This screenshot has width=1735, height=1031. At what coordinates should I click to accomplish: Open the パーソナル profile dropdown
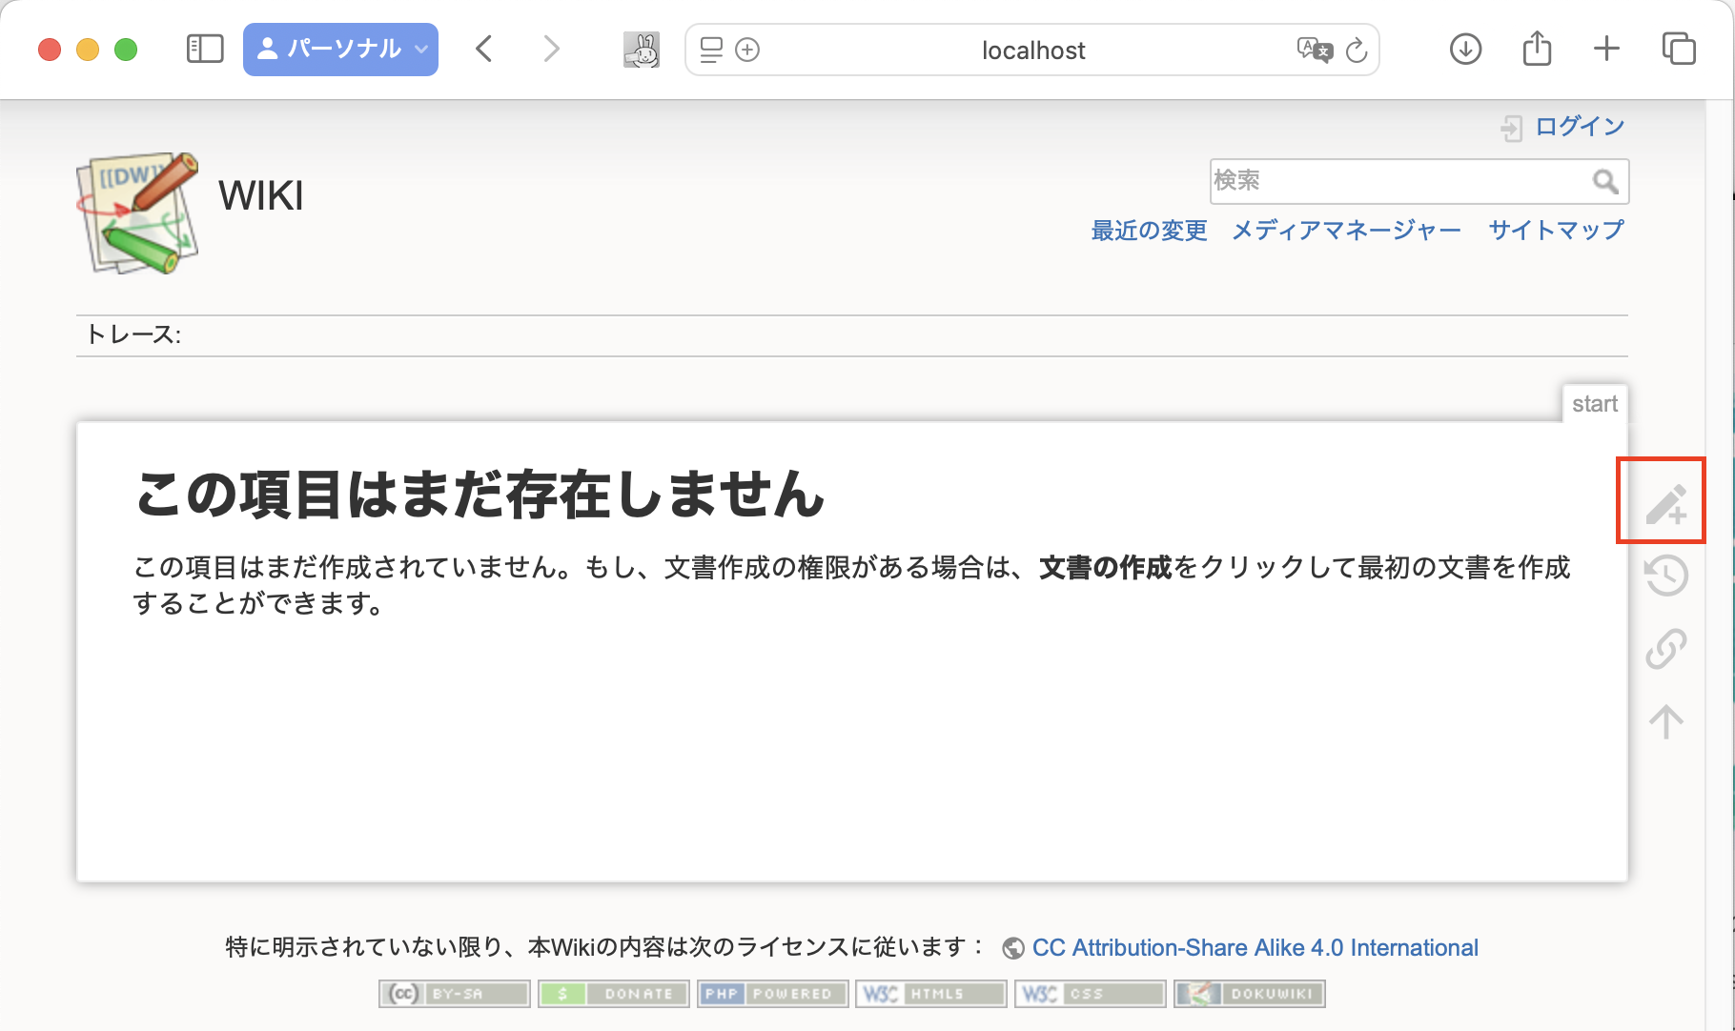point(340,49)
